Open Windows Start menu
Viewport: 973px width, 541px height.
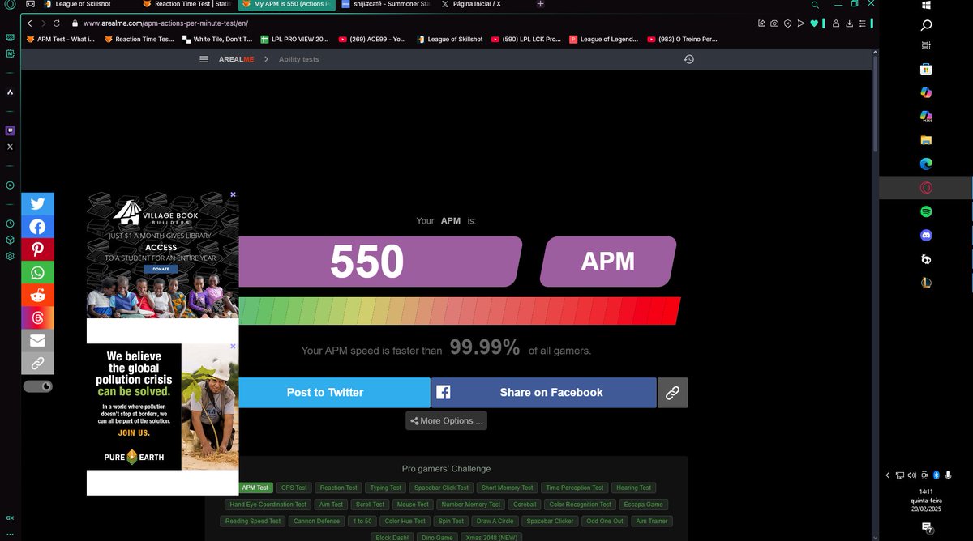point(926,4)
